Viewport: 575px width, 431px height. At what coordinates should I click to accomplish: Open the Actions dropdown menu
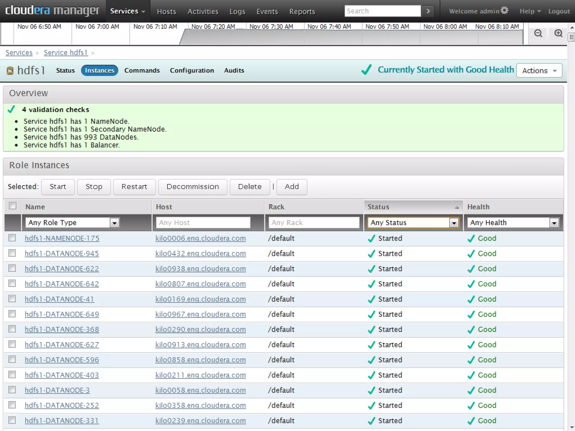coord(539,70)
